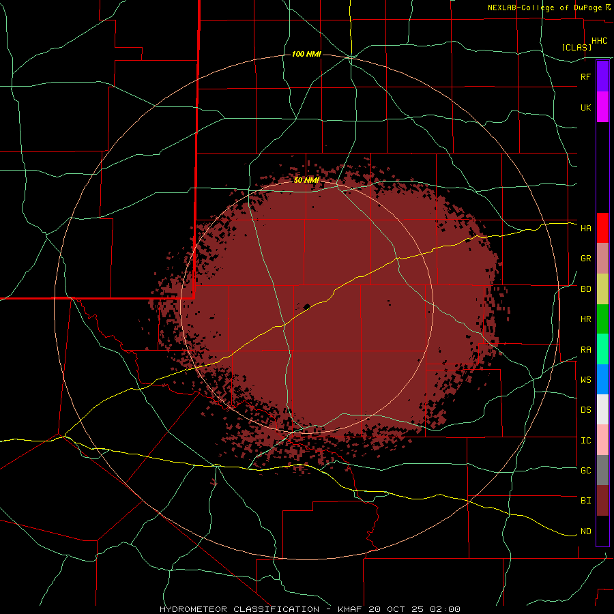Viewport: 614px width, 614px height.
Task: Click the BD legend label
Action: [585, 289]
